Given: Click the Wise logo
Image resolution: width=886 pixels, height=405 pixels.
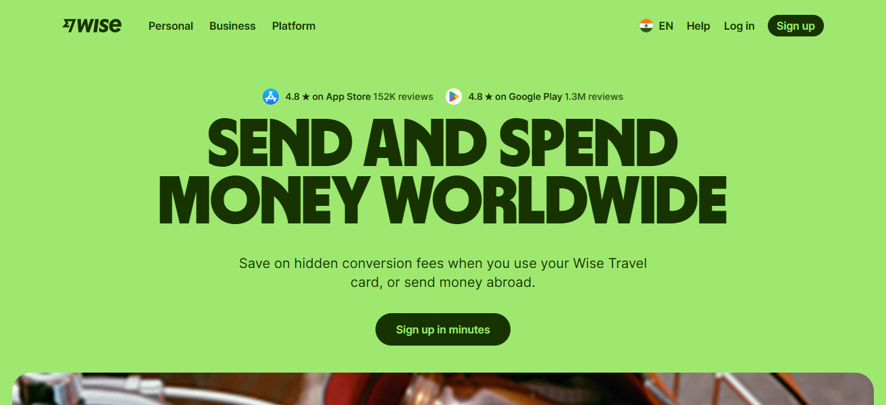Looking at the screenshot, I should [x=92, y=26].
